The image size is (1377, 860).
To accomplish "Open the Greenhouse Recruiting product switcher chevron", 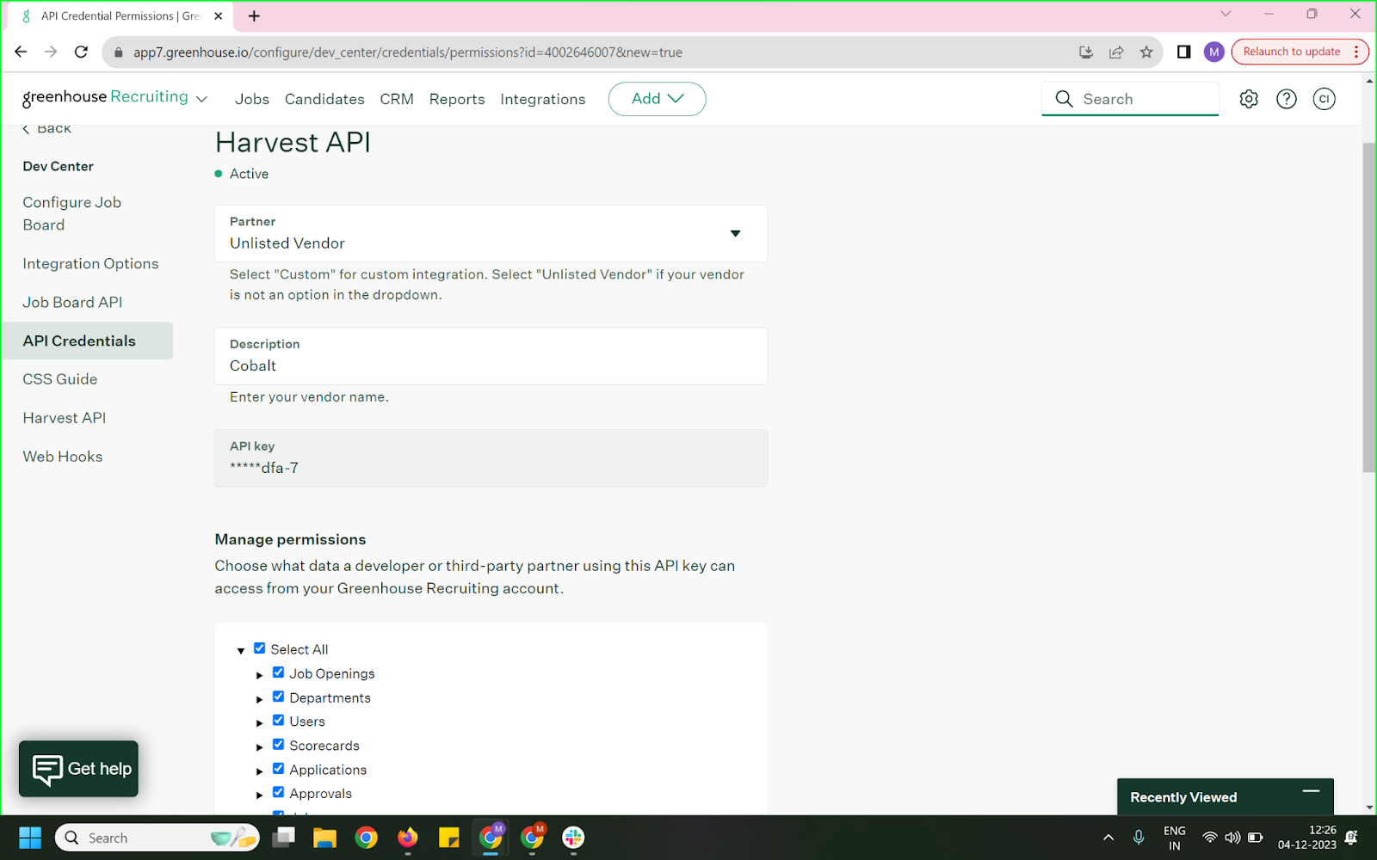I will 202,99.
